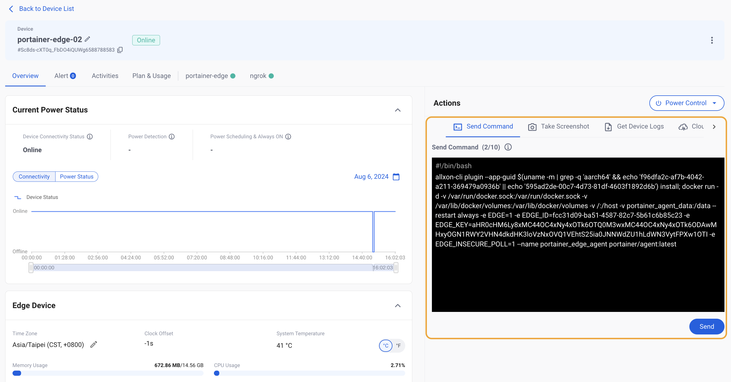Viewport: 731px width, 382px height.
Task: Copy the device ID to clipboard
Action: tap(120, 50)
